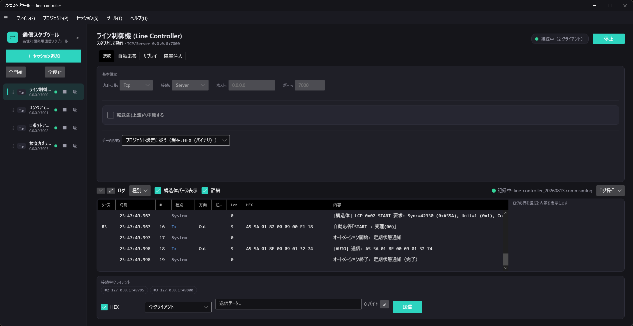Image resolution: width=633 pixels, height=326 pixels.
Task: Click the drag handle of コンベア session
Action: coord(13,110)
